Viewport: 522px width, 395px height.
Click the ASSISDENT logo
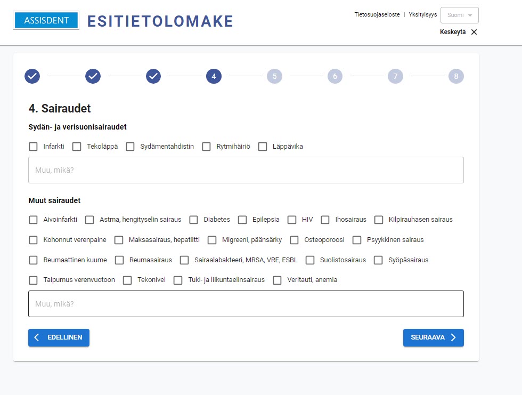(46, 20)
